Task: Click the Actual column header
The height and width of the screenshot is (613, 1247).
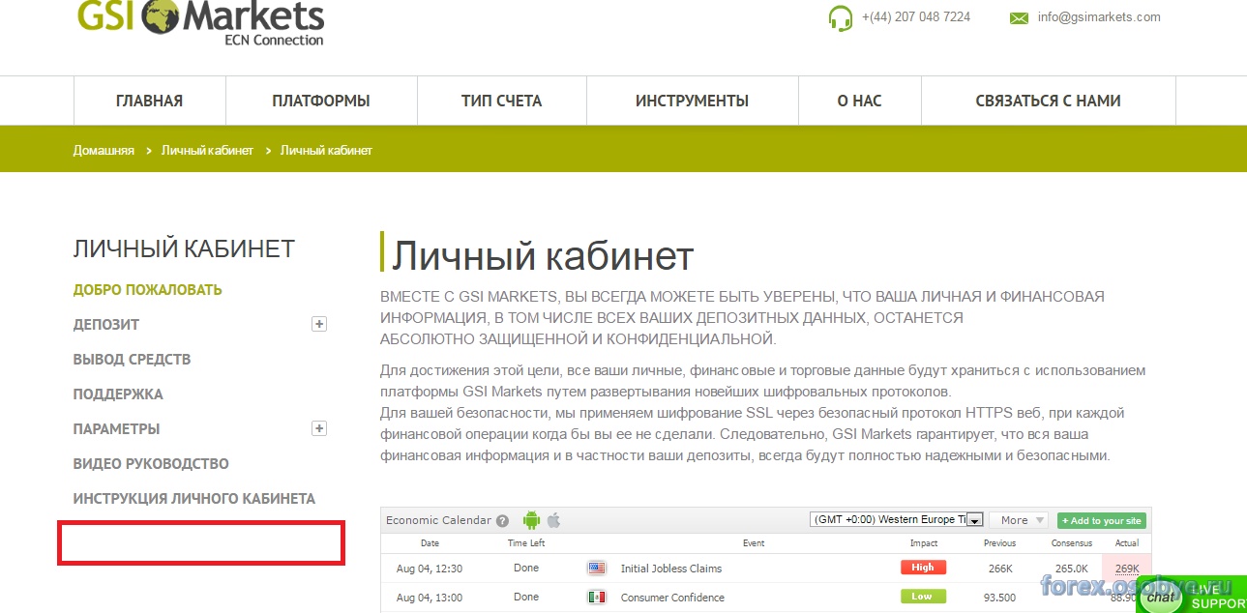Action: tap(1127, 543)
